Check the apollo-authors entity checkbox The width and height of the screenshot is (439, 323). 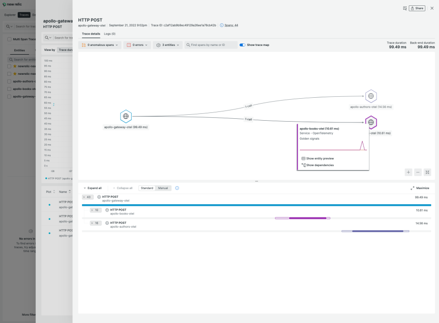coord(9,81)
